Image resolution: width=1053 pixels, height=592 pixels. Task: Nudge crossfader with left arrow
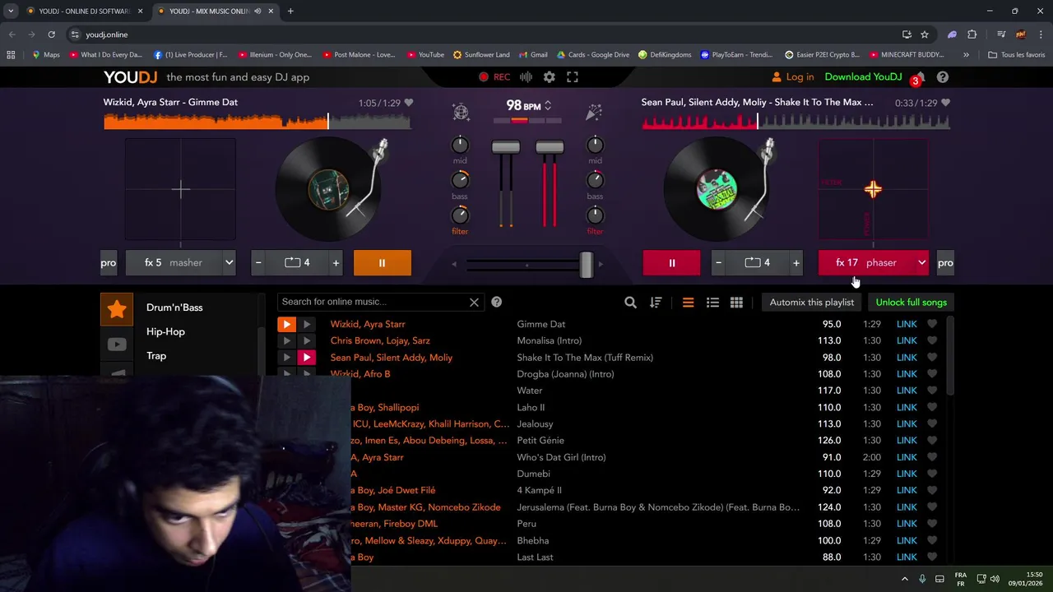[453, 264]
